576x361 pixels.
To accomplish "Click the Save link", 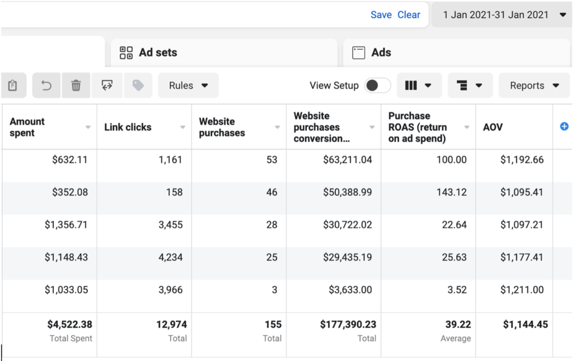I will 381,15.
